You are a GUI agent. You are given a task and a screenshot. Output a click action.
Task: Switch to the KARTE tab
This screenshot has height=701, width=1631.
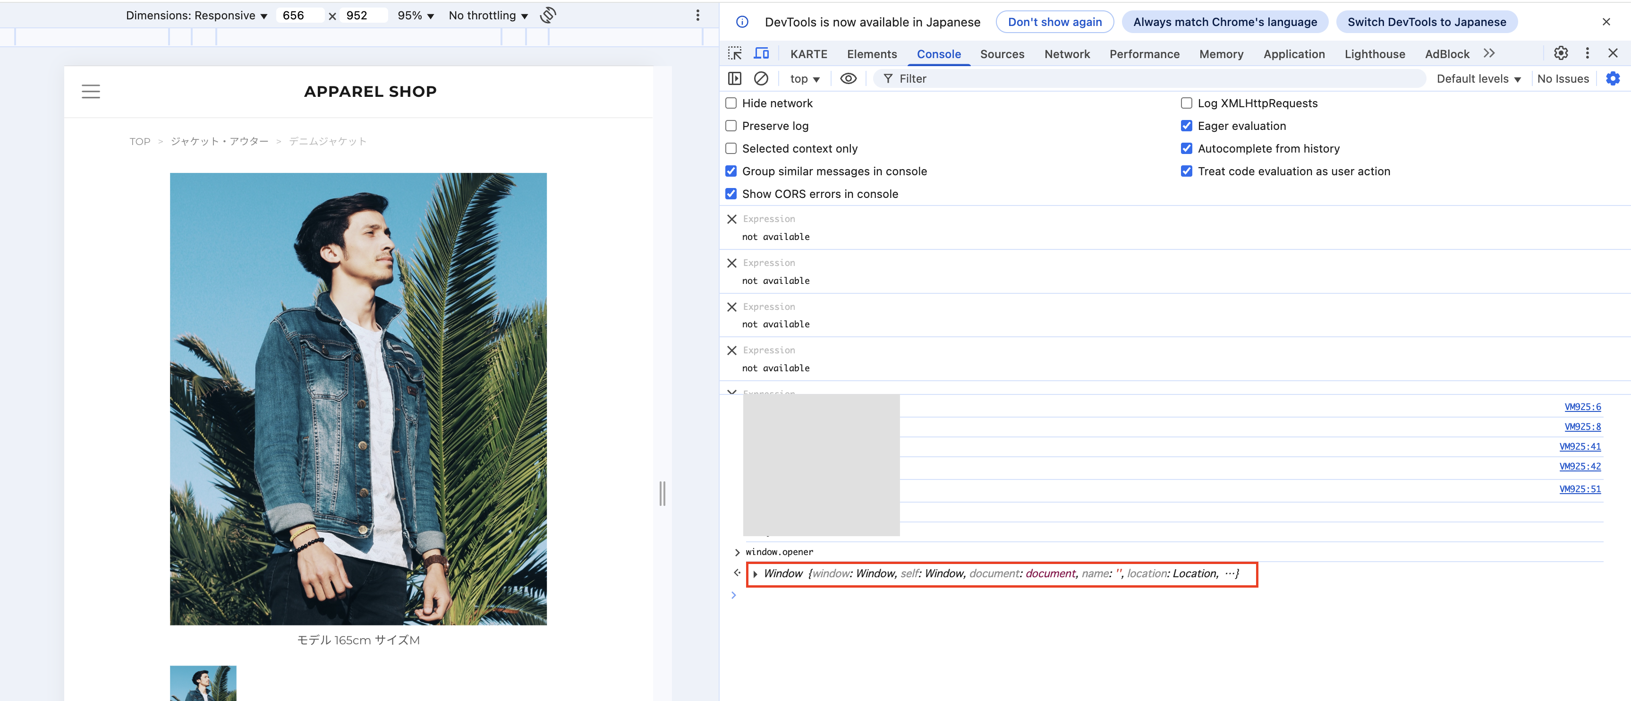(x=808, y=54)
